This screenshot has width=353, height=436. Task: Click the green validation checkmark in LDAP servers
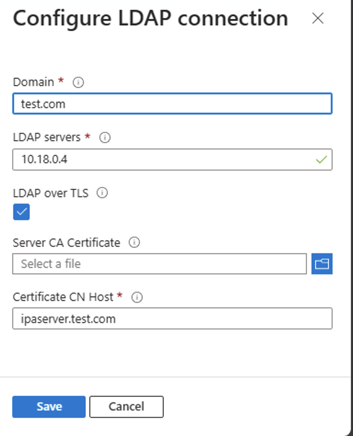tap(322, 160)
